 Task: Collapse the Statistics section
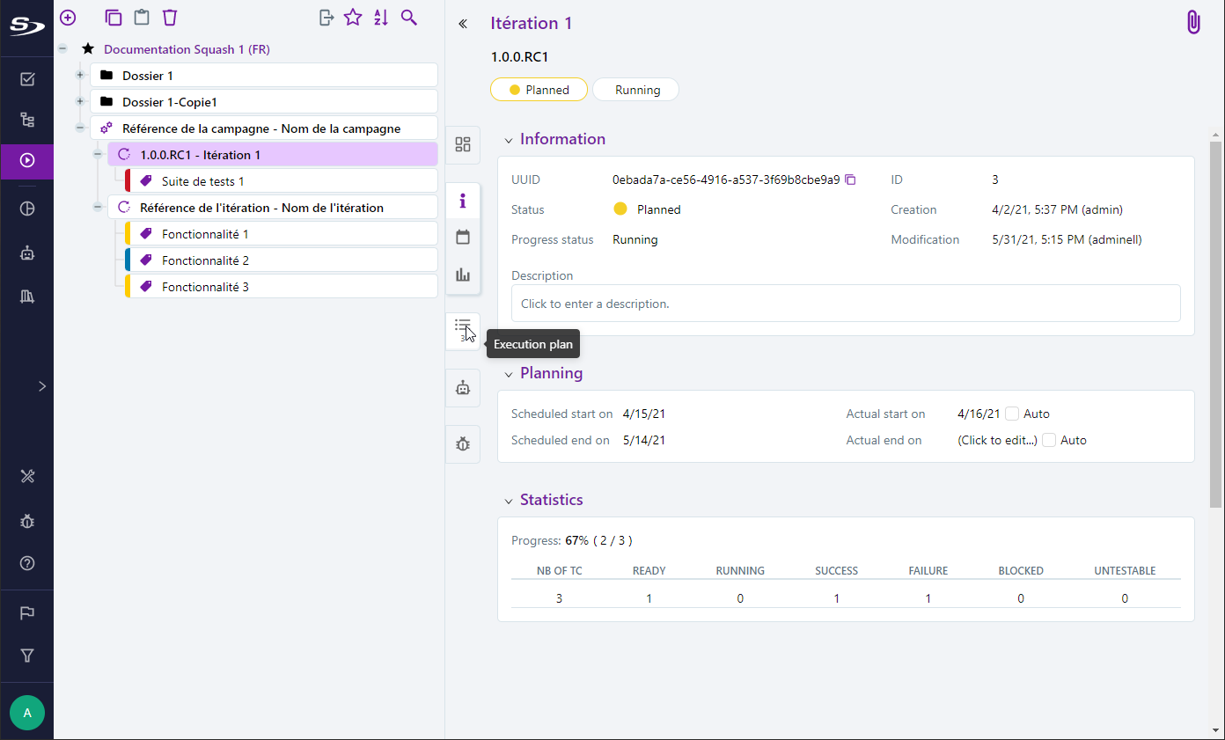(508, 501)
